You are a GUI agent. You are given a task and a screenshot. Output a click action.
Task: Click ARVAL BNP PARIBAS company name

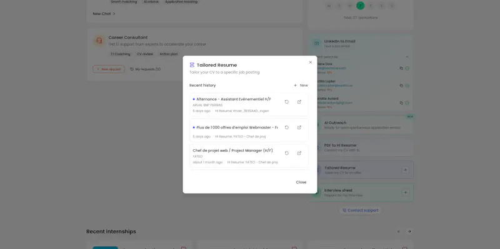click(207, 105)
